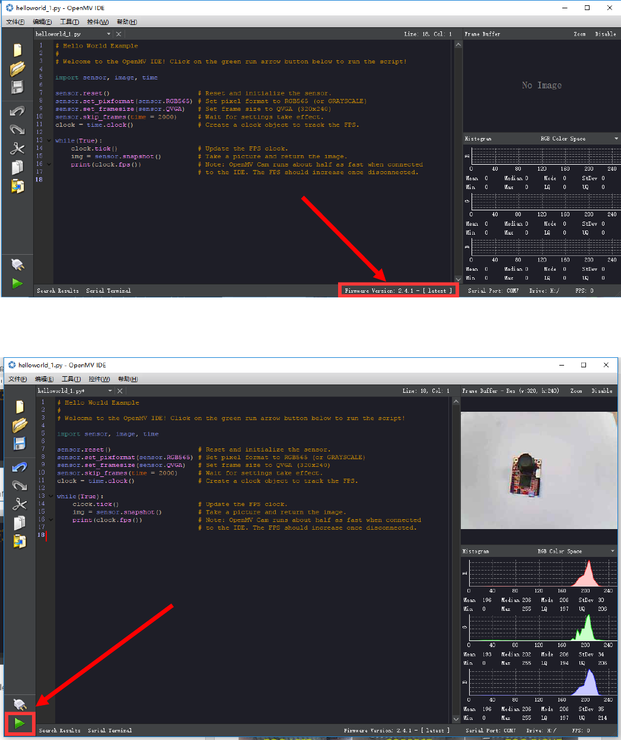Click green Run script arrow in lower window
Image resolution: width=621 pixels, height=740 pixels.
pos(20,723)
